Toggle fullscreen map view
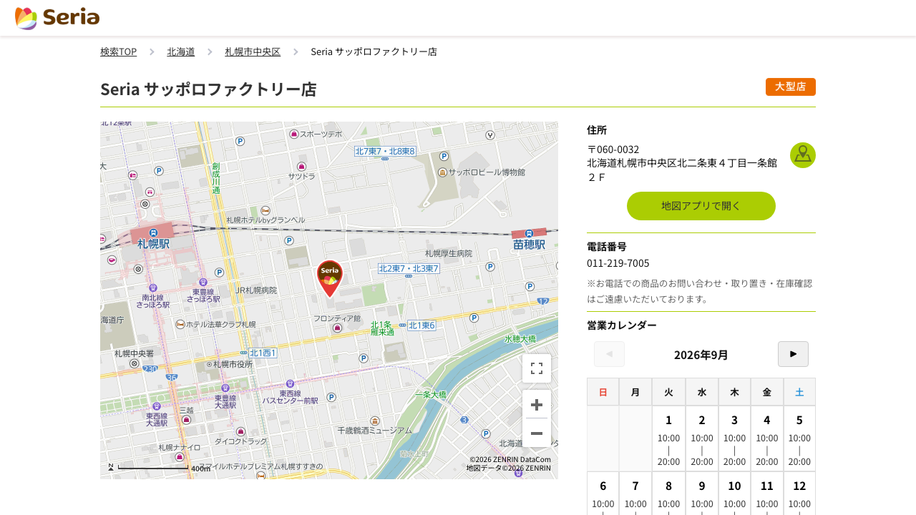The height and width of the screenshot is (515, 916). tap(537, 368)
